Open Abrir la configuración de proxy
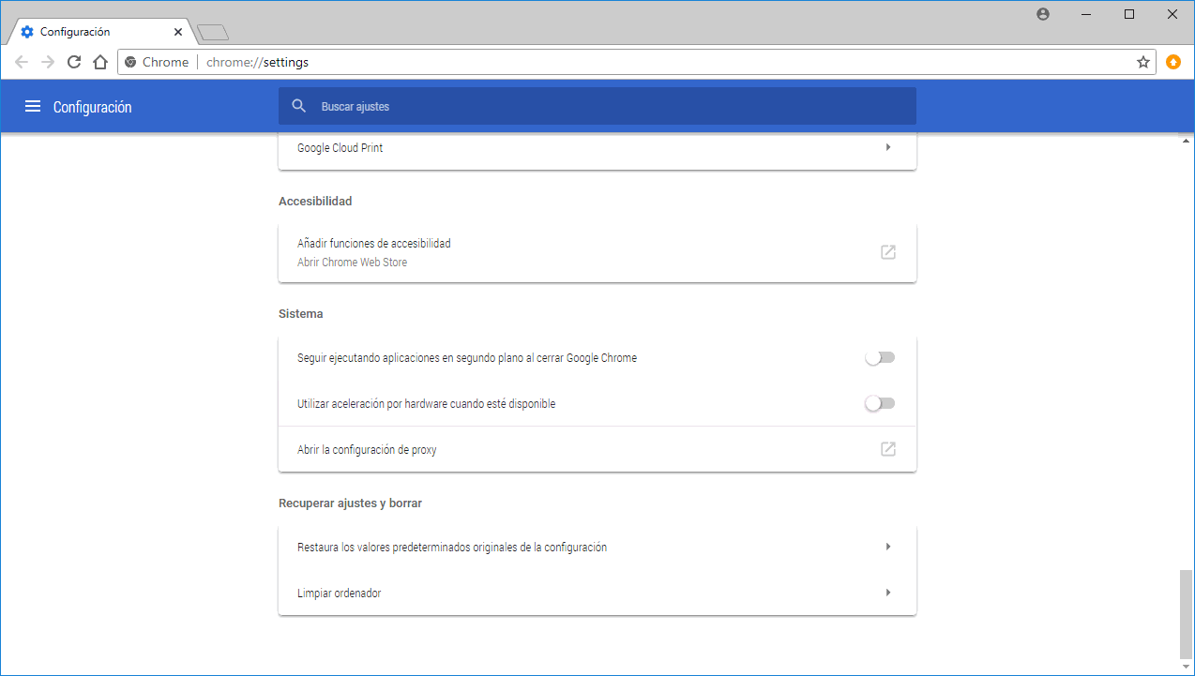This screenshot has width=1195, height=676. point(367,450)
